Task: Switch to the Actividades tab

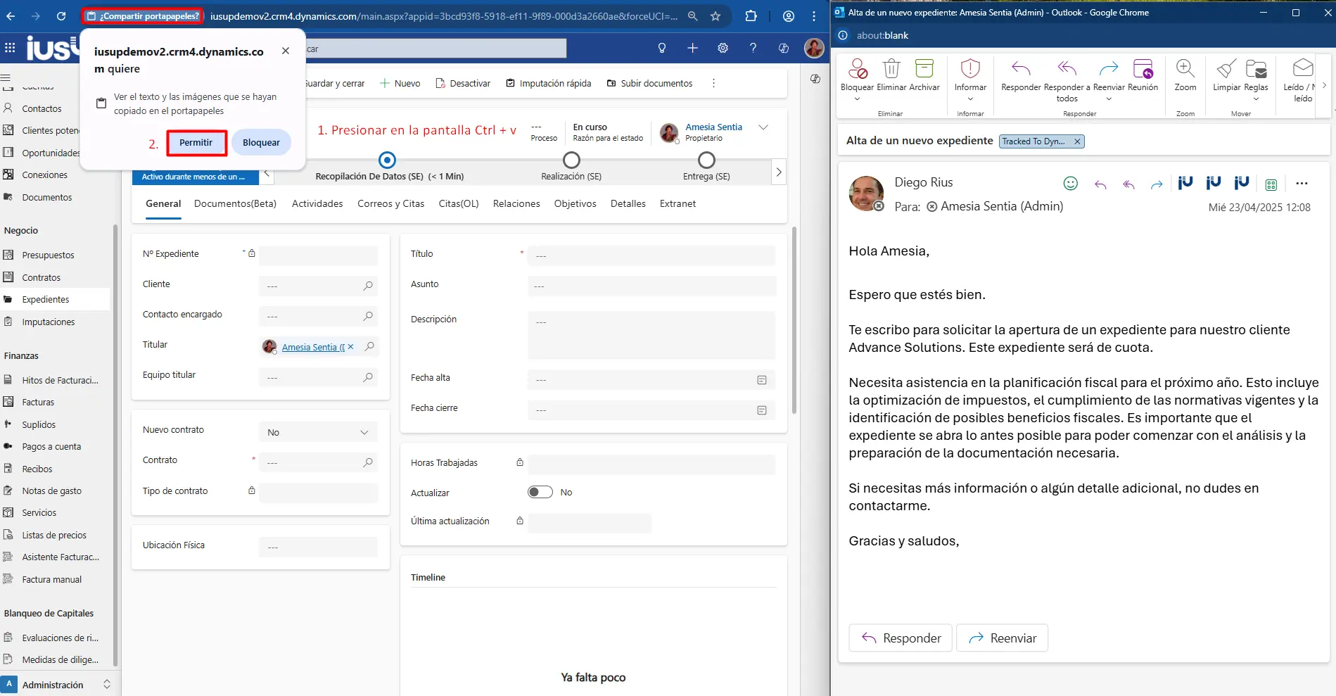Action: [317, 203]
